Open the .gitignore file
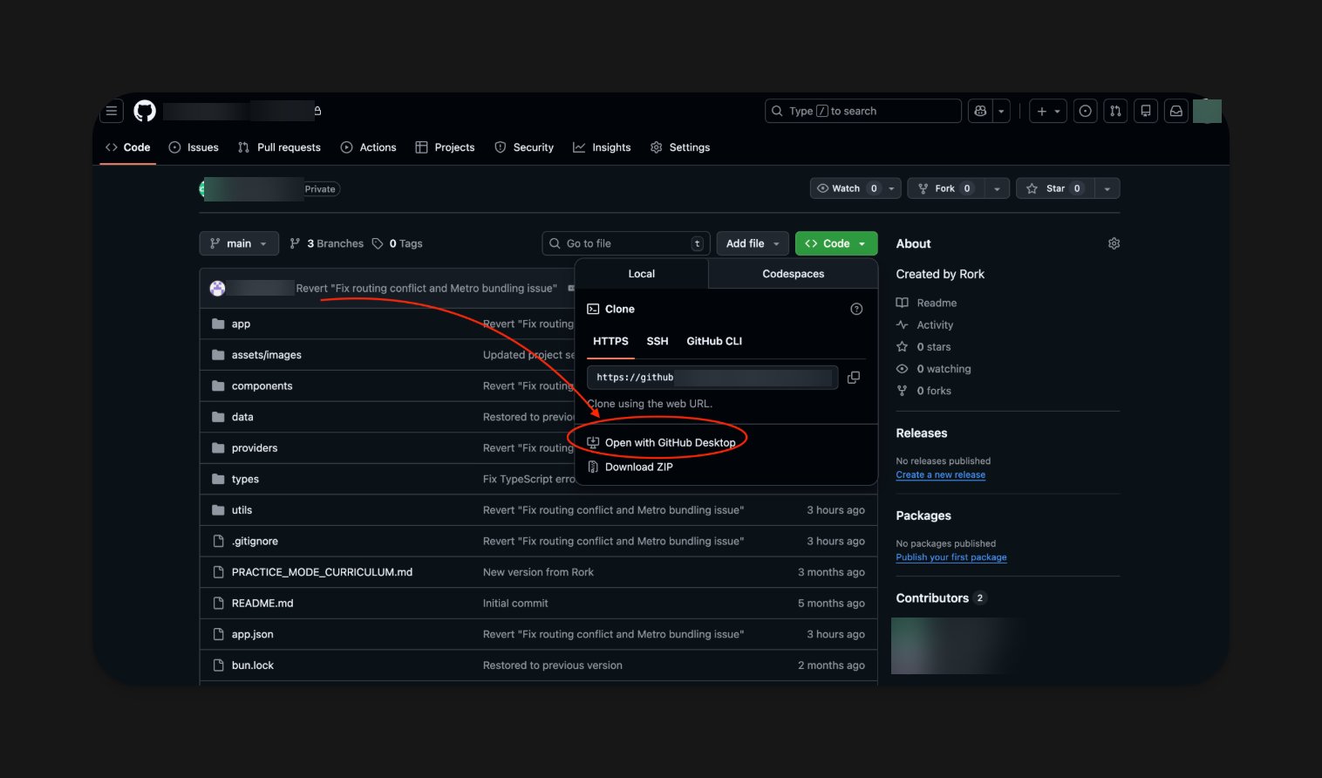 pyautogui.click(x=255, y=541)
